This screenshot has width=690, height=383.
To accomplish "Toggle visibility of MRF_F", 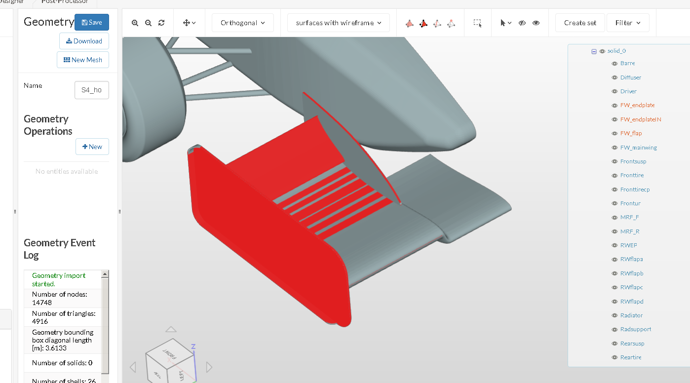I will tap(614, 218).
